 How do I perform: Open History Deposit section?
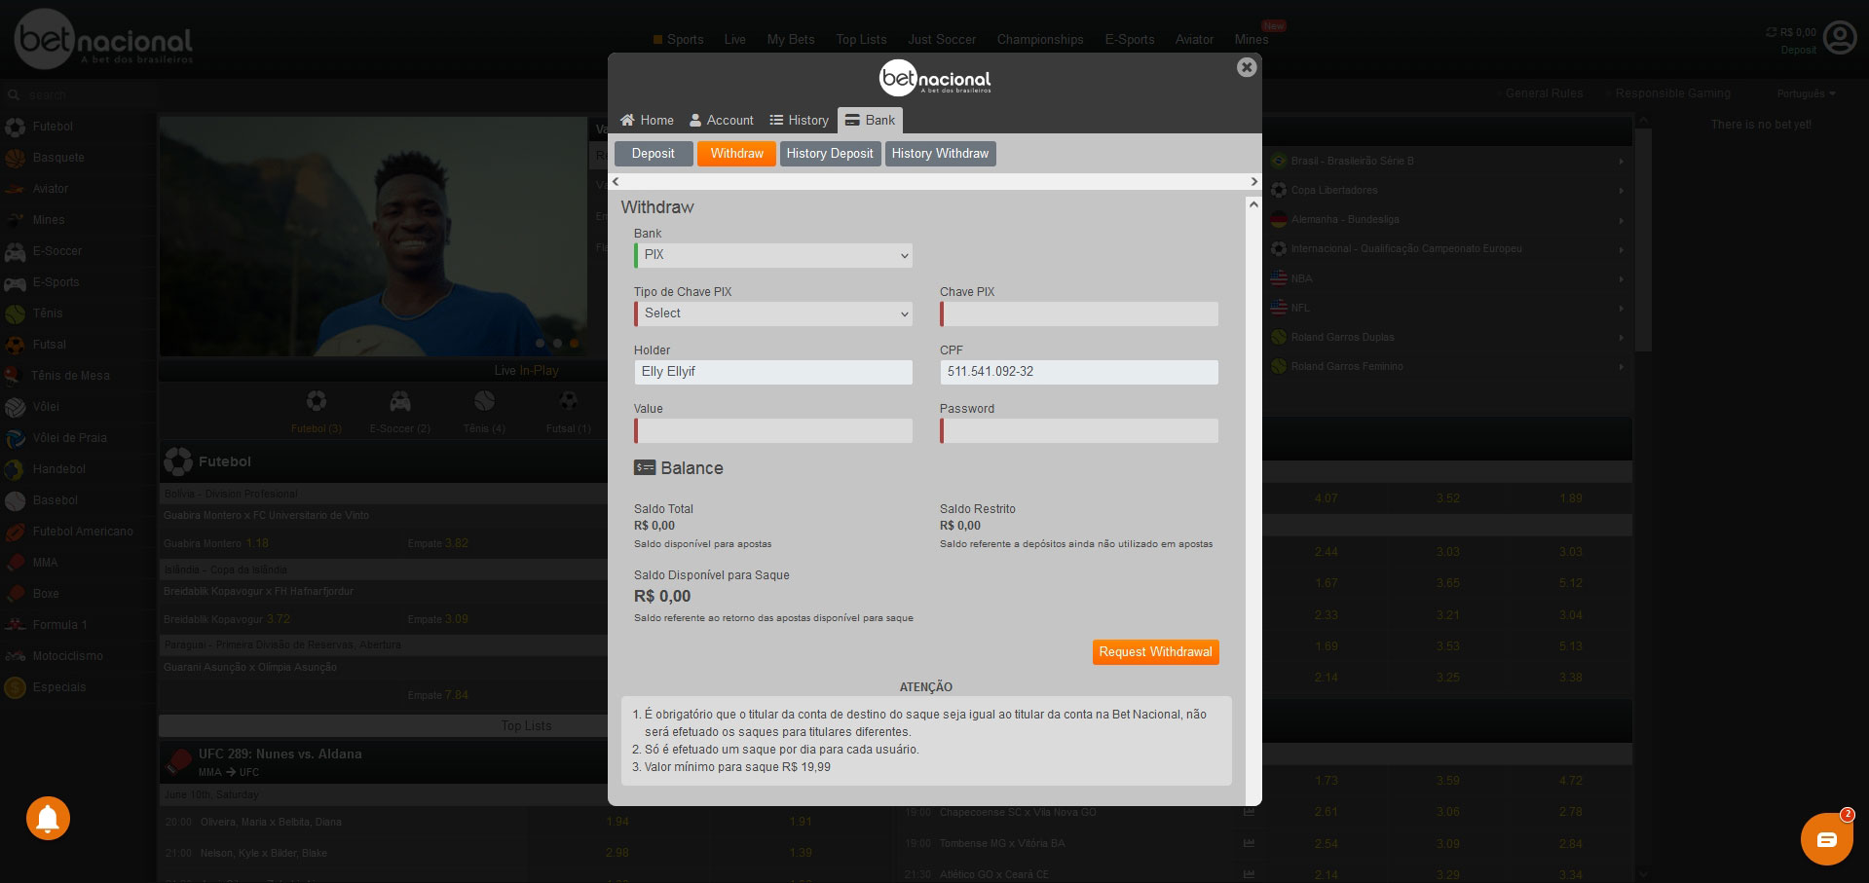click(x=830, y=154)
